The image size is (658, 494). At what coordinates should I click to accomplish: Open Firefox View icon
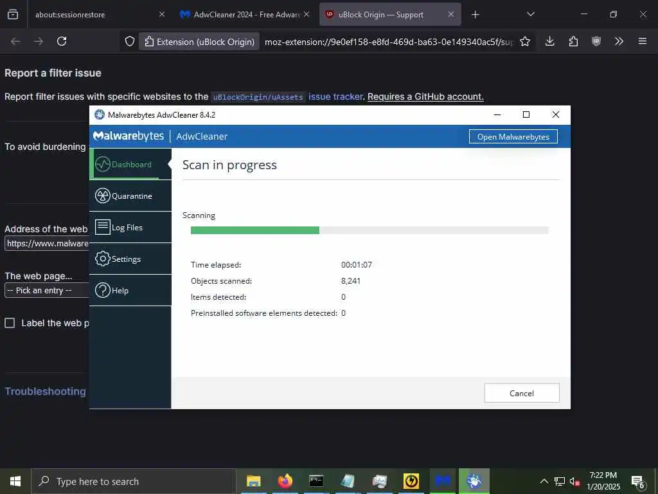click(13, 14)
